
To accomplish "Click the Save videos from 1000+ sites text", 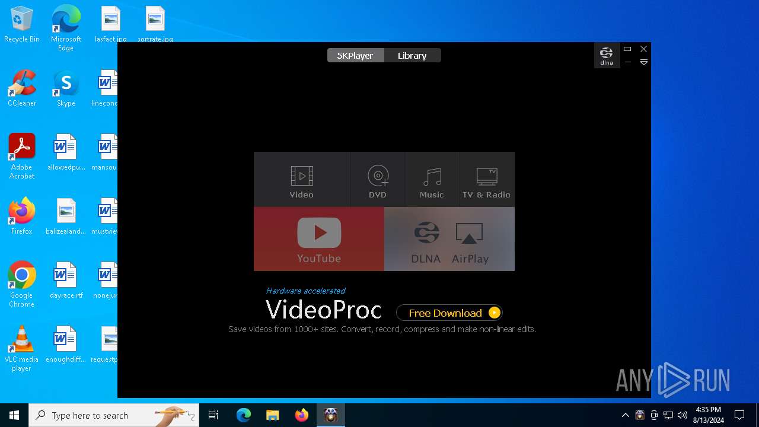I will coord(382,329).
